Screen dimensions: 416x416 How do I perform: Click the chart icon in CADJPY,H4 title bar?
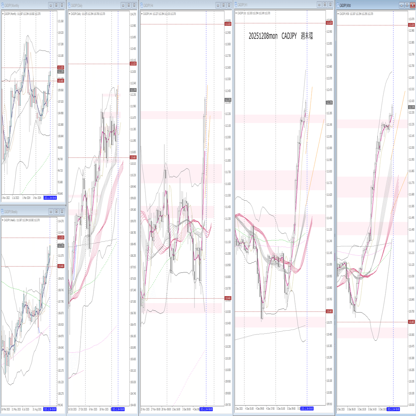pyautogui.click(x=142, y=5)
